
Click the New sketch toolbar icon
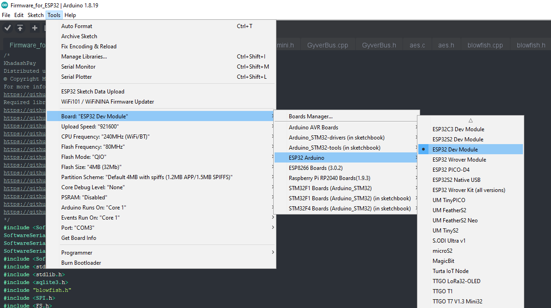point(35,28)
